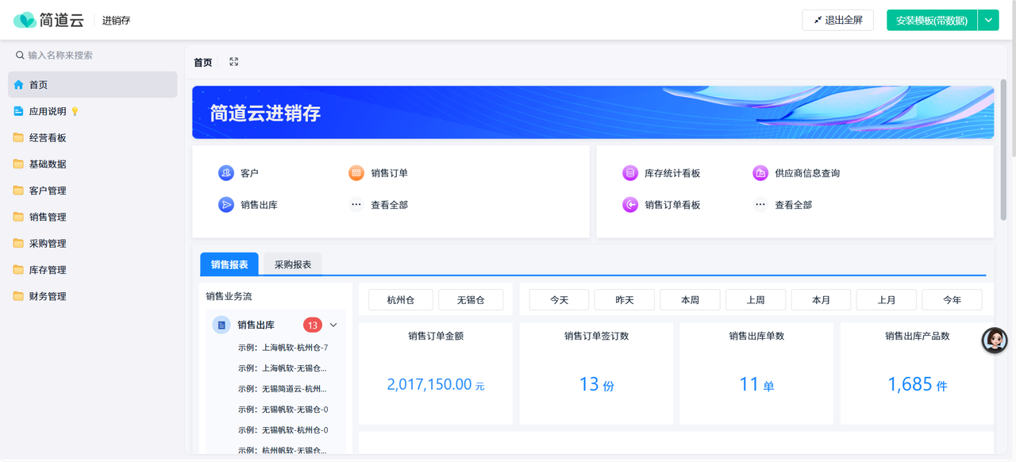Open entry 示例：无锡简道云-杭州...

pyautogui.click(x=282, y=389)
